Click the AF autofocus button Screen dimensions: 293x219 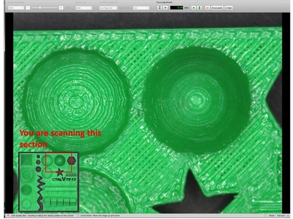207,8
